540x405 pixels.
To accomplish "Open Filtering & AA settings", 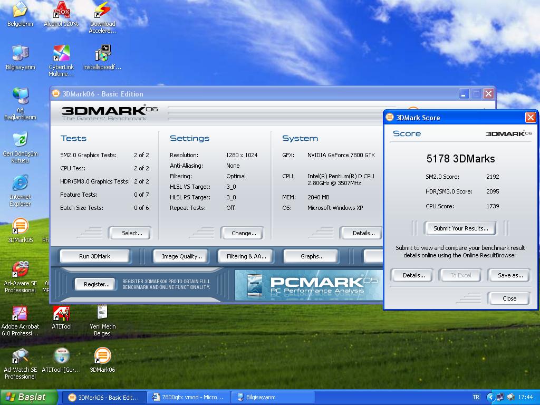I will tap(246, 256).
